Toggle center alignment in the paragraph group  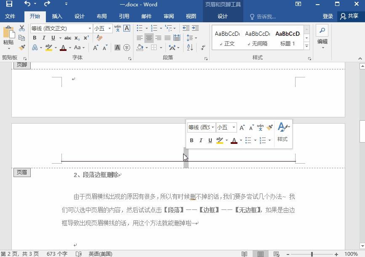(149, 38)
